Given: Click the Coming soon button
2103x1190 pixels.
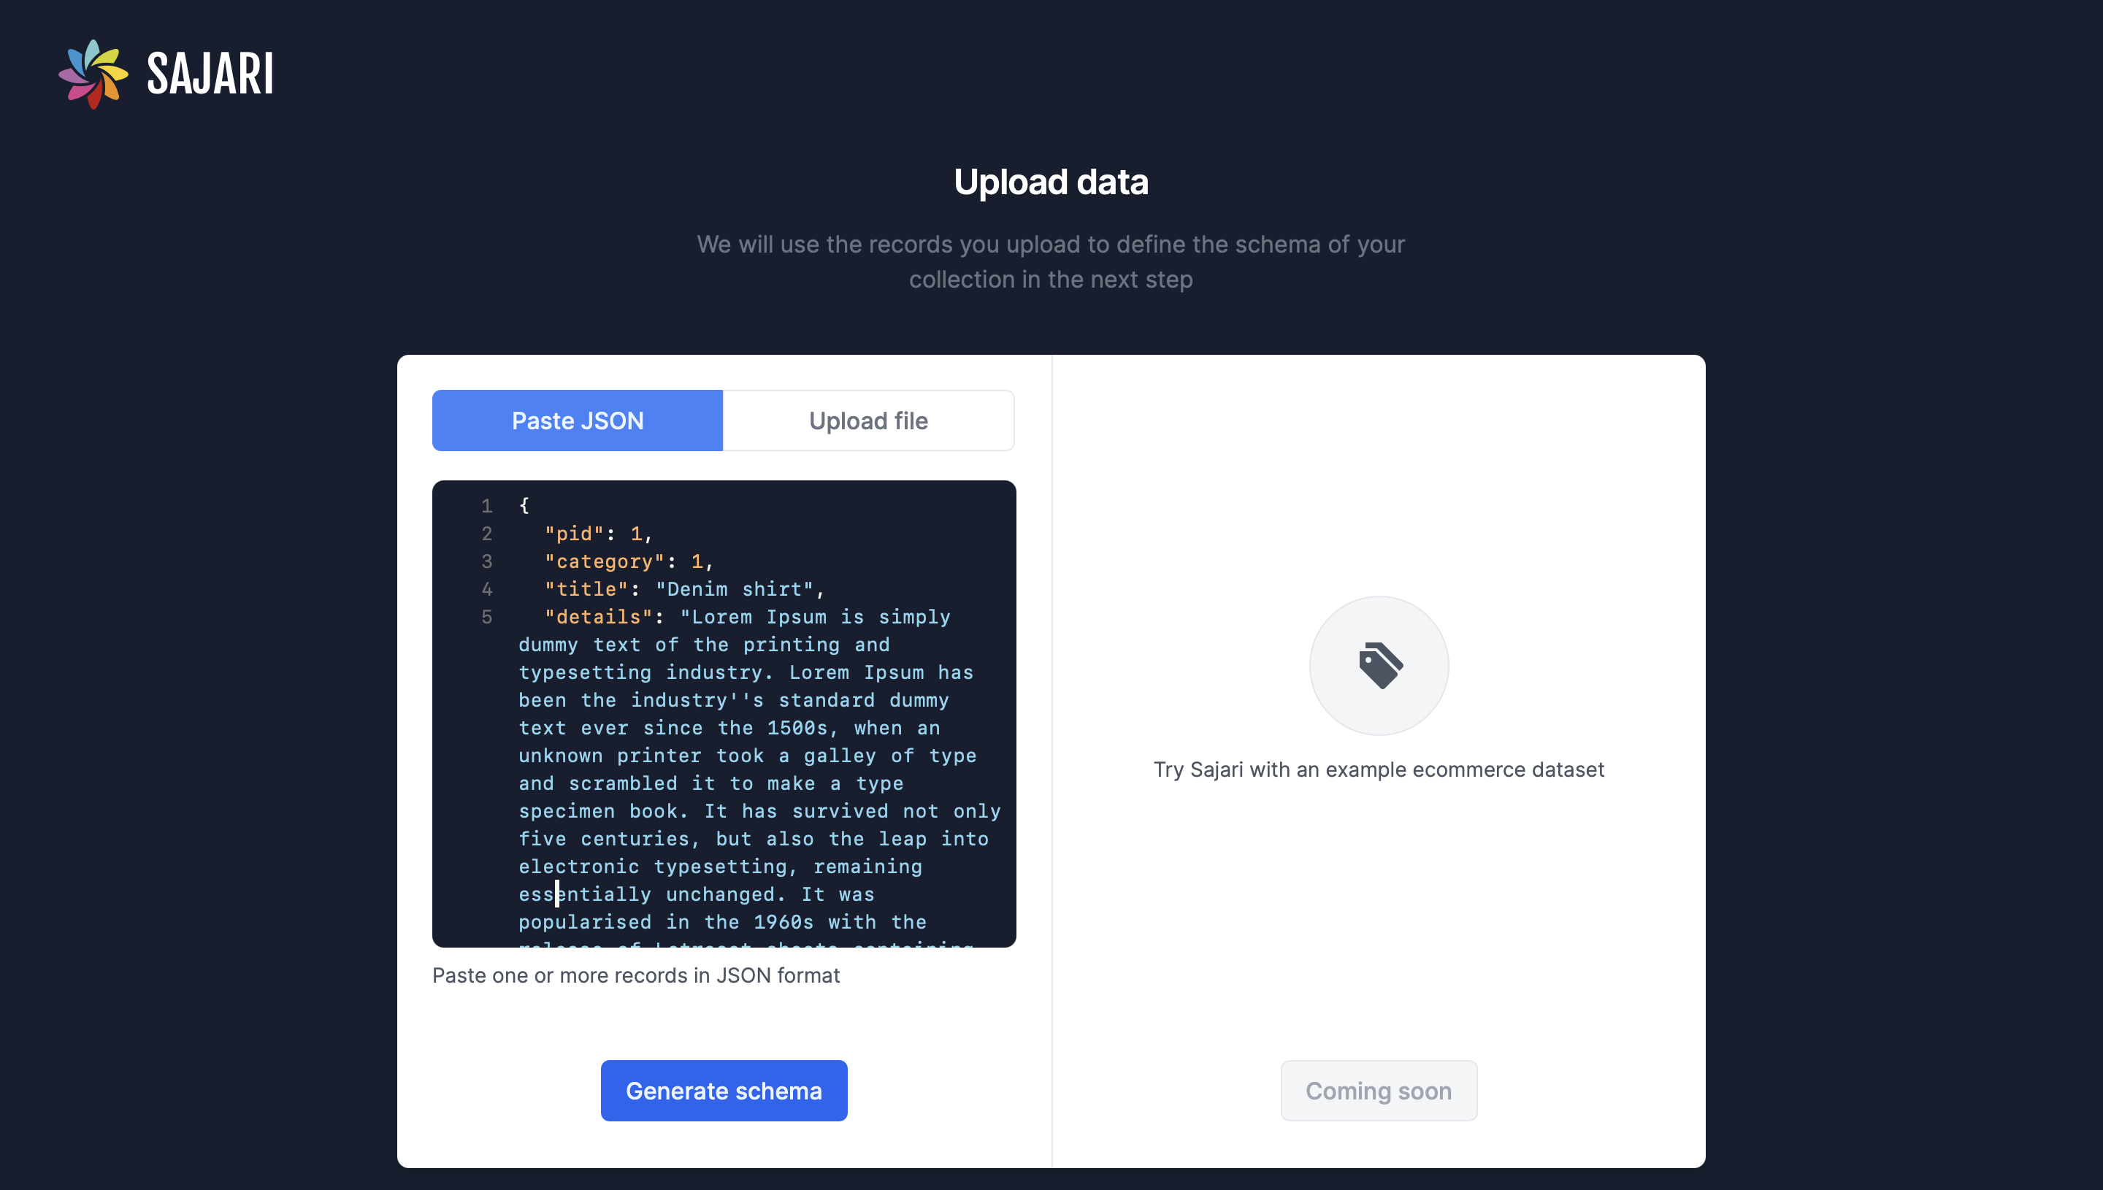Looking at the screenshot, I should point(1378,1091).
